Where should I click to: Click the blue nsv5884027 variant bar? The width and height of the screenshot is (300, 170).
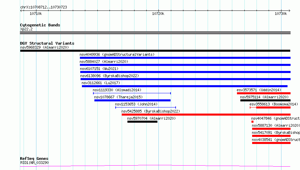[185, 65]
